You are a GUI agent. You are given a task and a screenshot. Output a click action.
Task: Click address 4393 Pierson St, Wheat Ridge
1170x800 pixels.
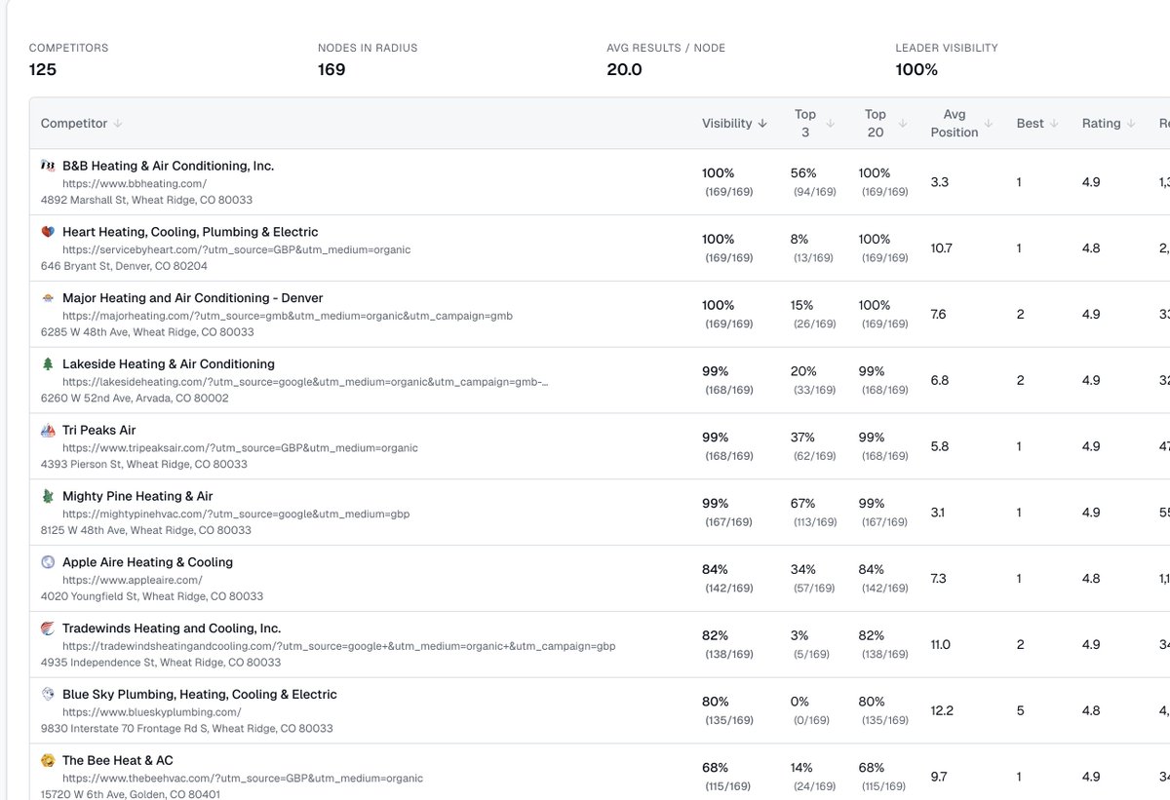pyautogui.click(x=144, y=465)
